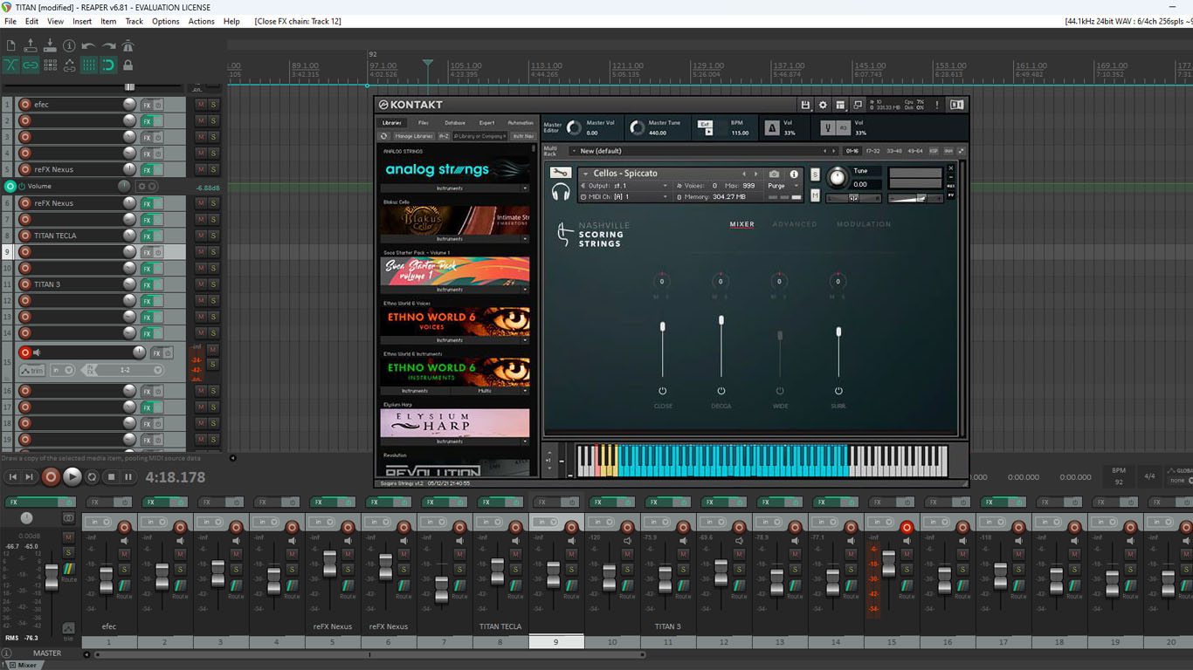Screen dimensions: 1193x670
Task: Click the Manage Libraries button
Action: pyautogui.click(x=413, y=136)
